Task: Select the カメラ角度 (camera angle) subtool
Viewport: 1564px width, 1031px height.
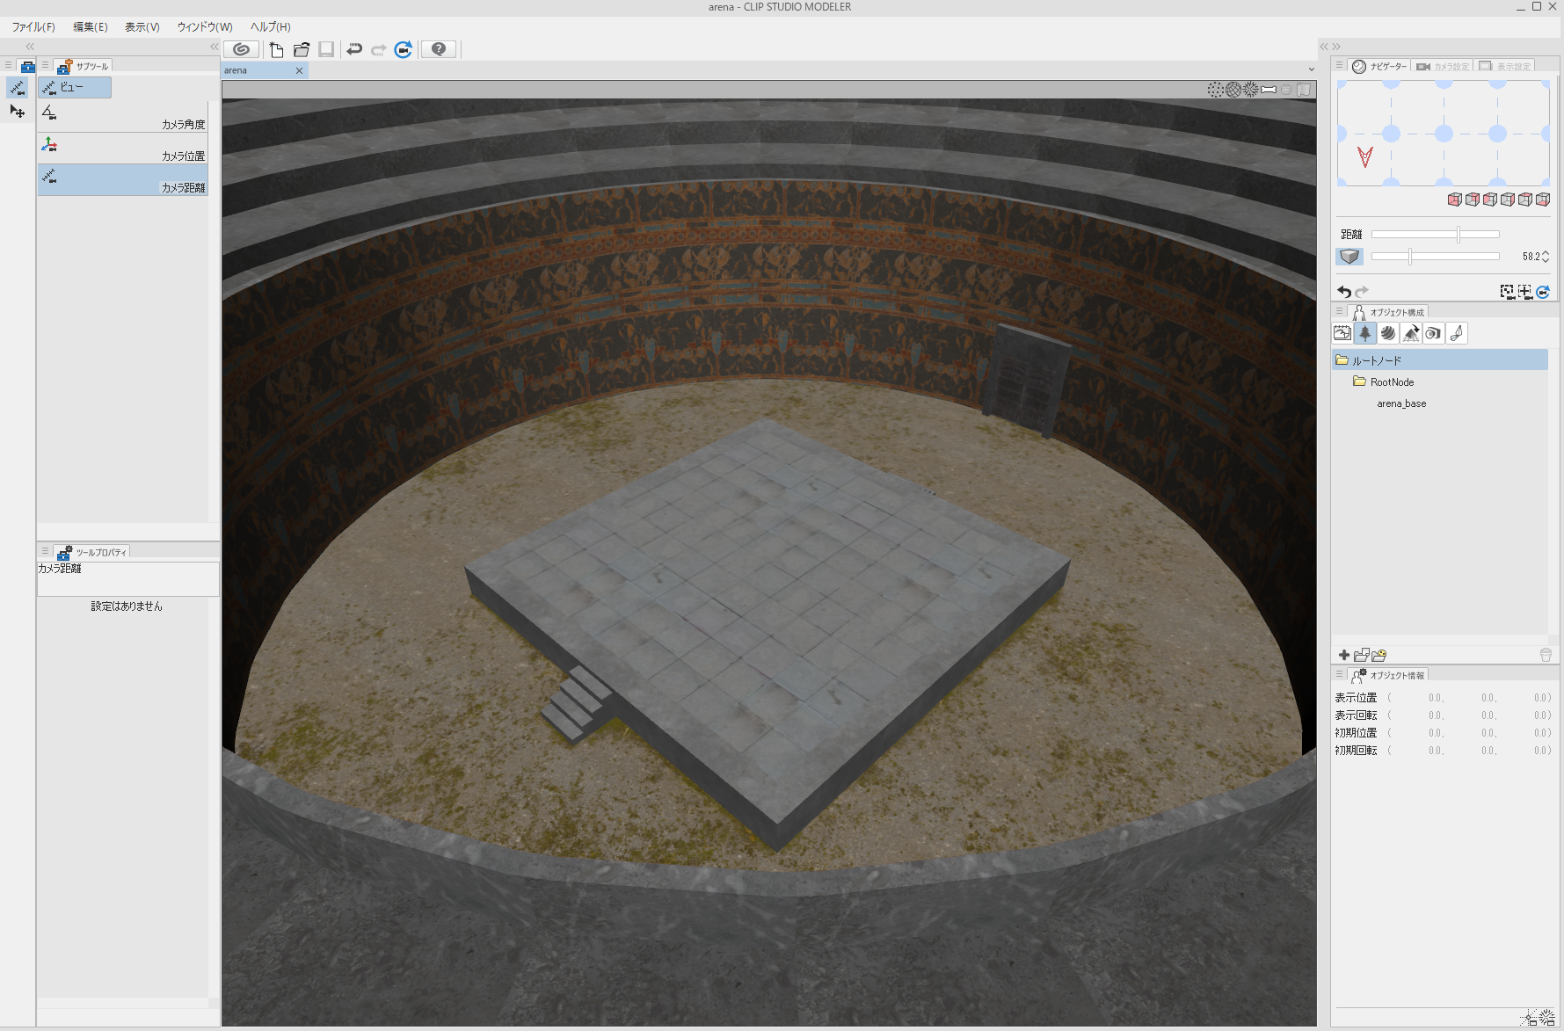Action: click(122, 117)
